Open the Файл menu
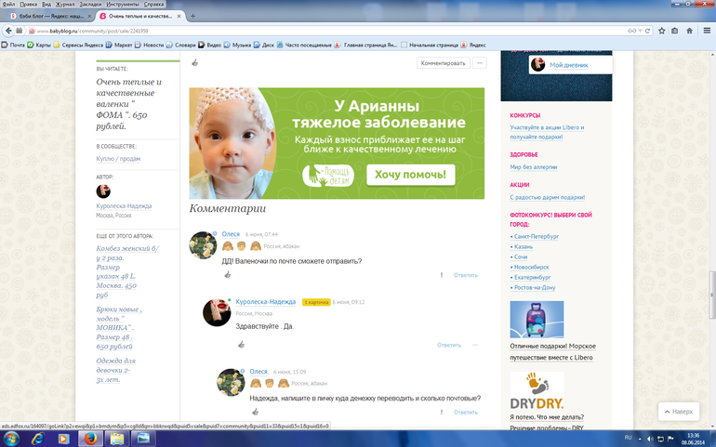The image size is (716, 447). pyautogui.click(x=8, y=4)
